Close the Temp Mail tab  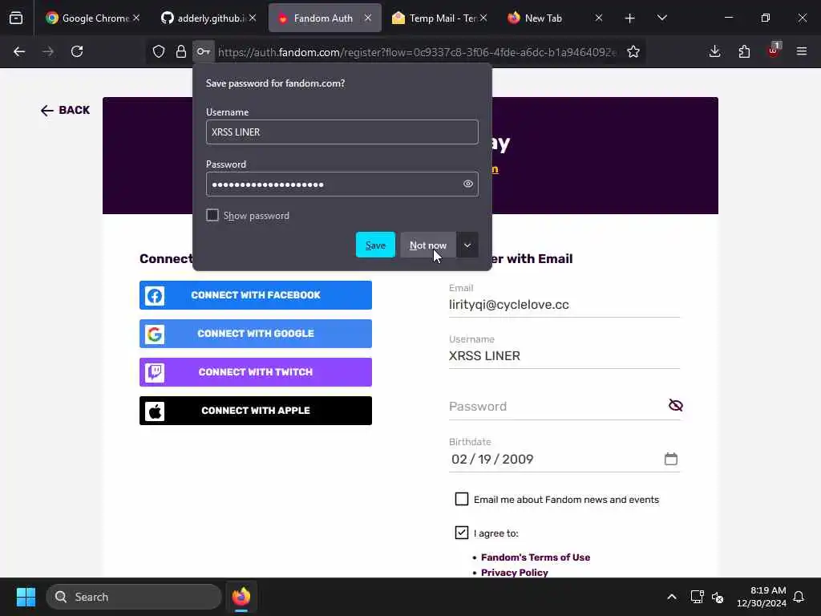[483, 18]
